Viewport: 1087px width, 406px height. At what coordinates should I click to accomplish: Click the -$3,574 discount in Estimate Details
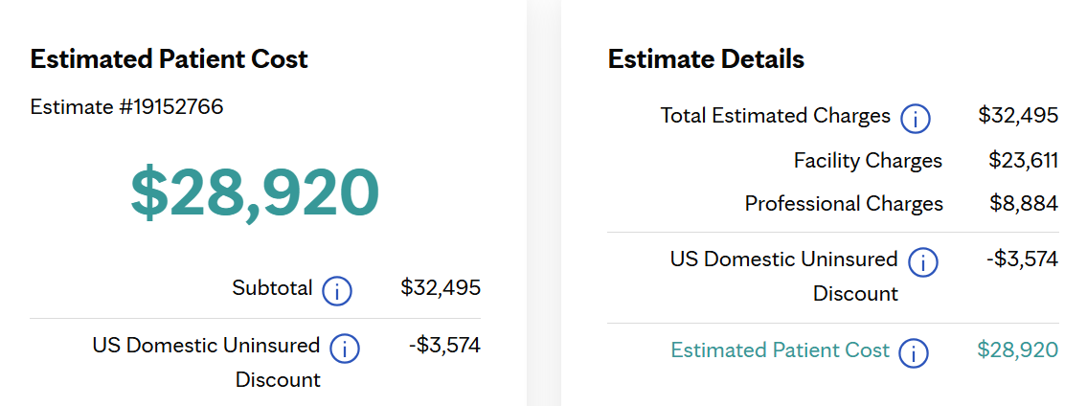[1022, 259]
